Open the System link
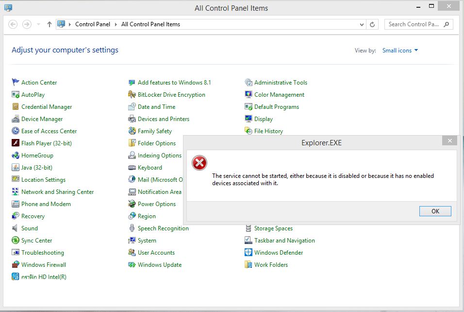The image size is (464, 312). click(147, 240)
